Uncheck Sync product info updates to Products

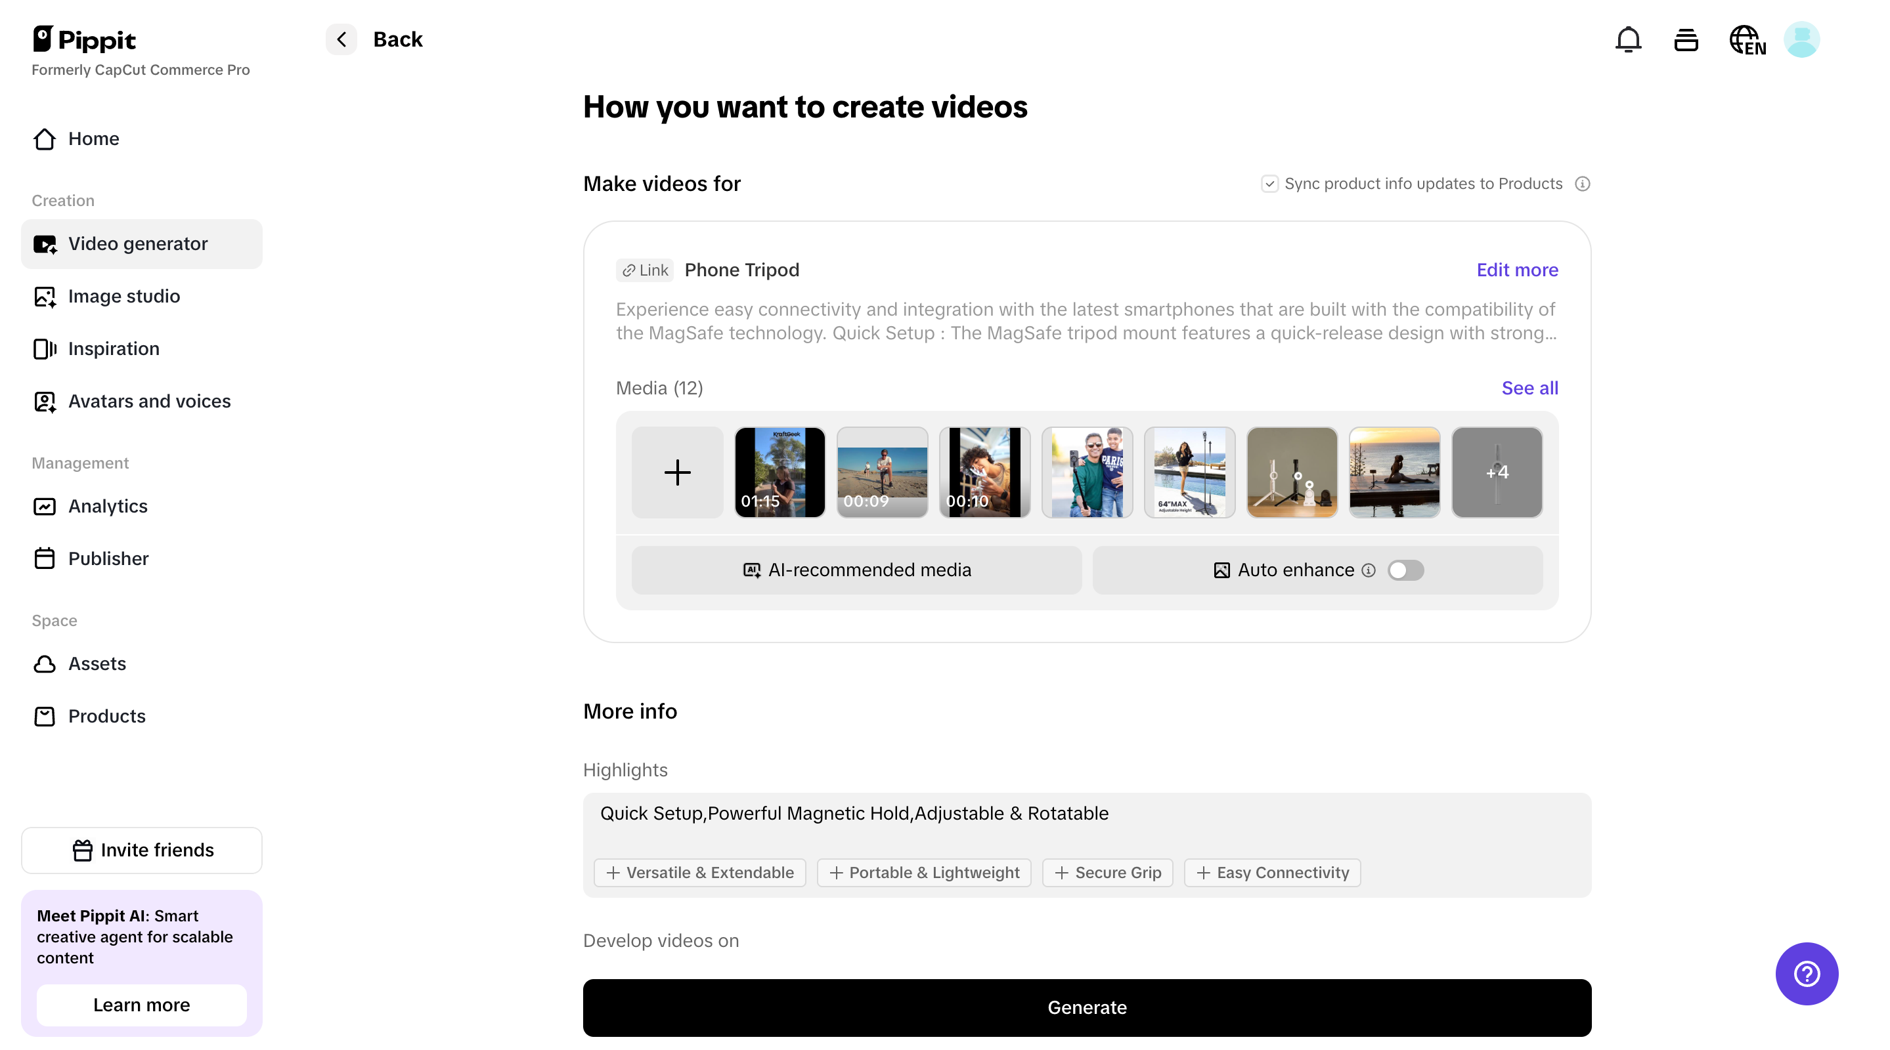[x=1270, y=183]
